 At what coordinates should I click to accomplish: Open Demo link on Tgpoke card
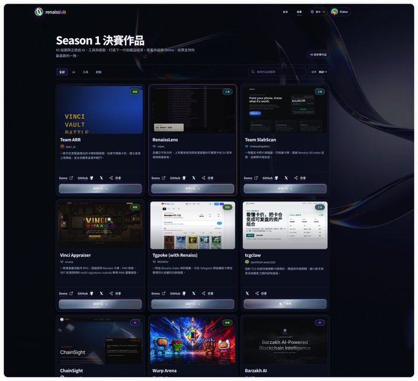click(x=159, y=293)
